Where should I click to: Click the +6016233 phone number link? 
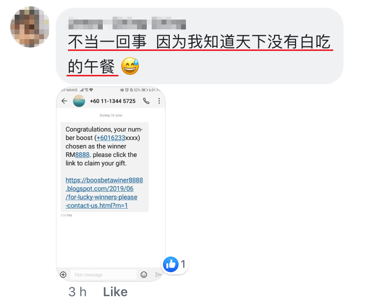[x=111, y=138]
